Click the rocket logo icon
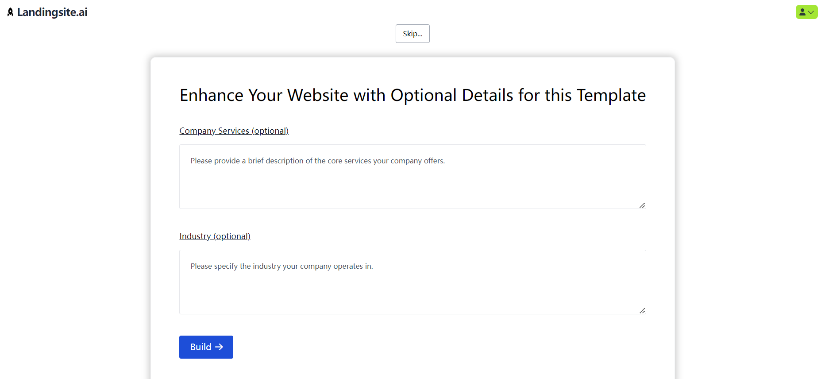Viewport: 825px width, 379px height. 11,12
